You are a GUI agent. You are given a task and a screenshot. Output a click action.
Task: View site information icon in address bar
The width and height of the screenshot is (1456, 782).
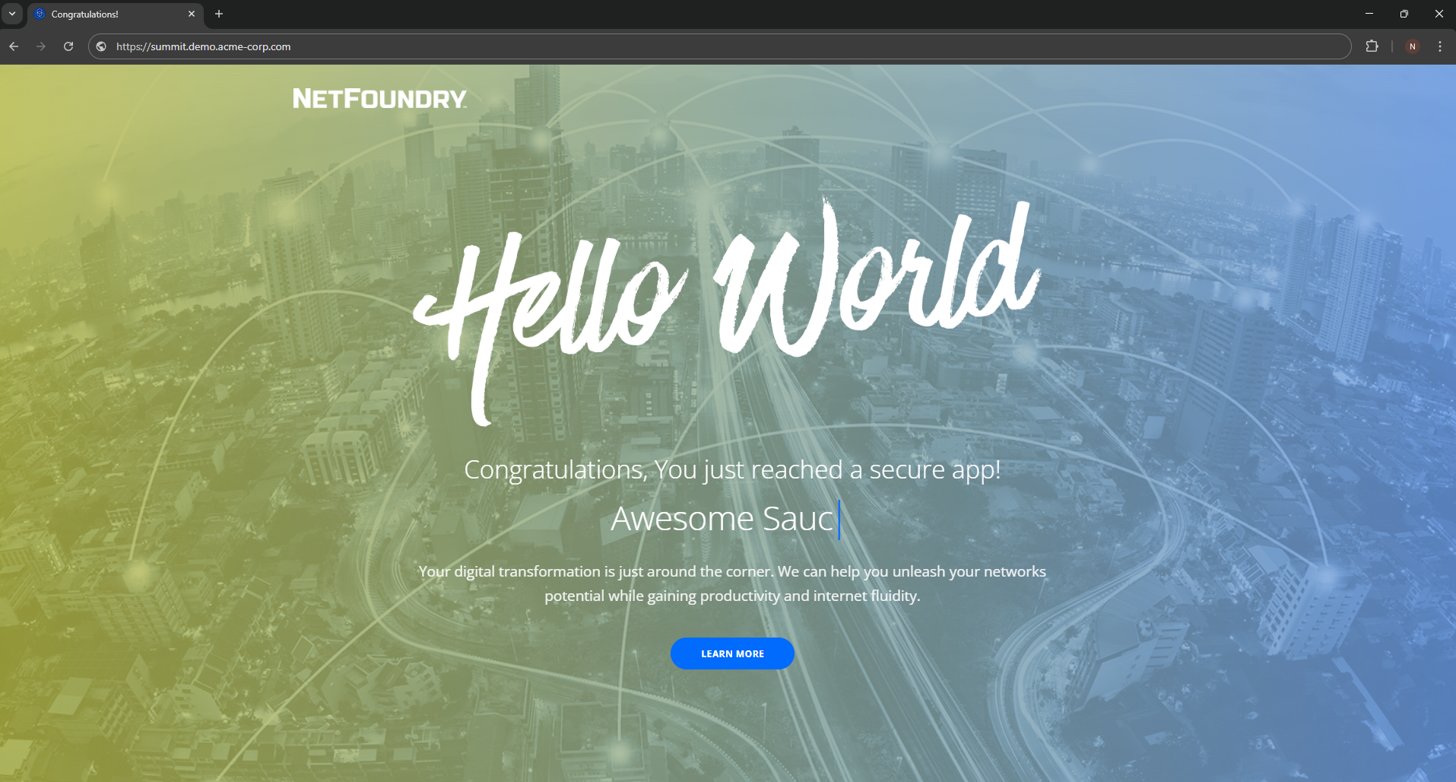[x=101, y=46]
